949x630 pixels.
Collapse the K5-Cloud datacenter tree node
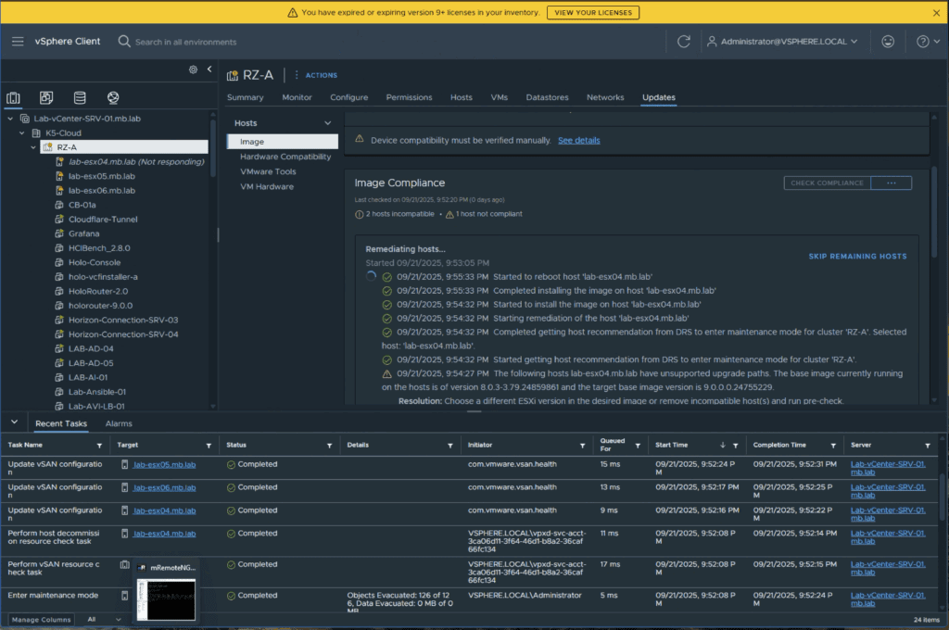click(x=22, y=132)
